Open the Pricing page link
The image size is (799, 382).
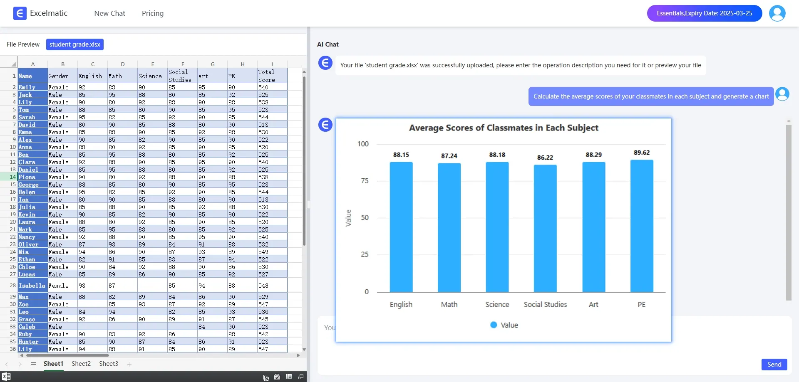click(153, 13)
